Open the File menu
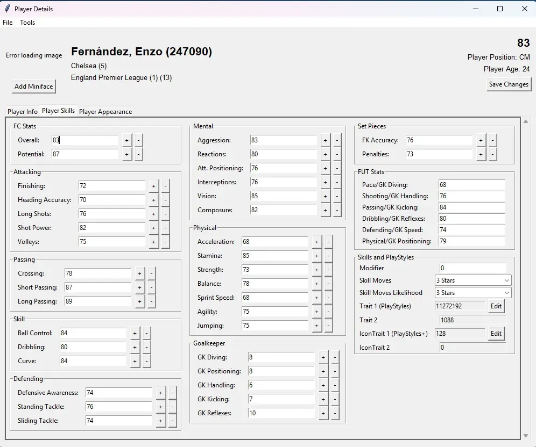The width and height of the screenshot is (536, 447). [8, 23]
